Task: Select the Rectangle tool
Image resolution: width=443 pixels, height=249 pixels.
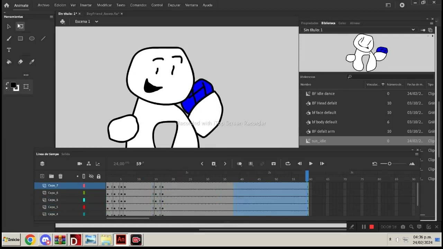Action: (x=20, y=38)
